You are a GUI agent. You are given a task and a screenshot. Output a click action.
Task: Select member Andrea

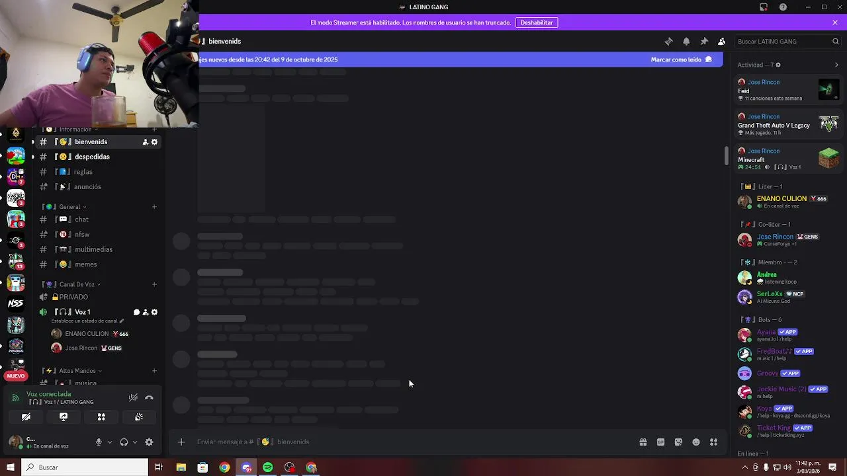pos(788,278)
